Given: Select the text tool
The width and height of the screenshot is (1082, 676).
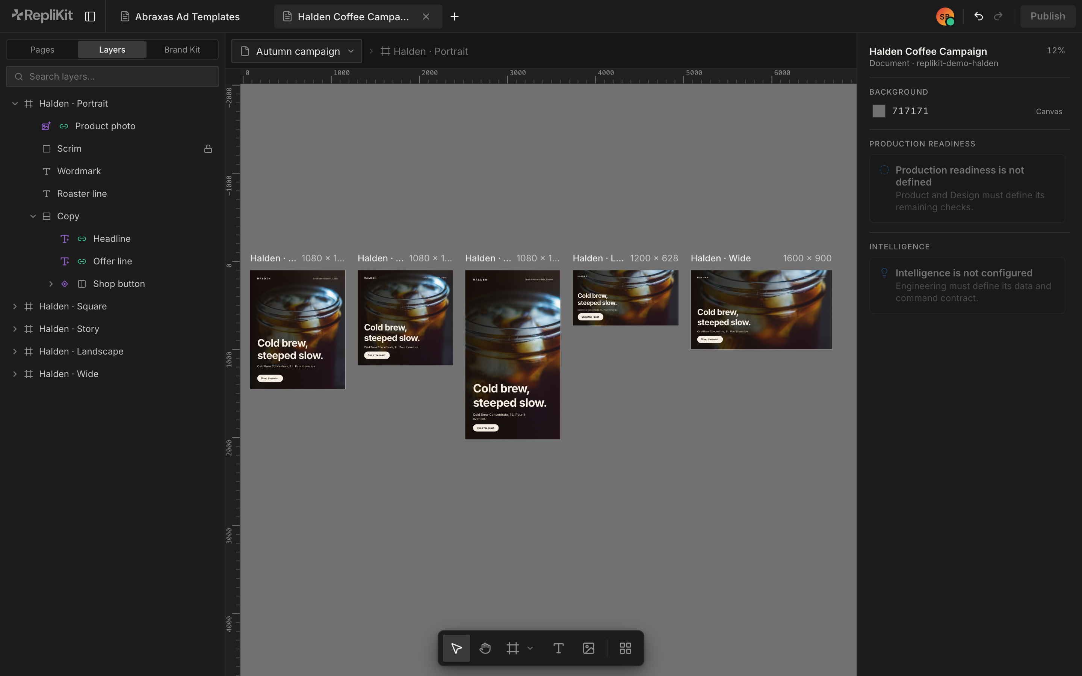Looking at the screenshot, I should point(558,648).
